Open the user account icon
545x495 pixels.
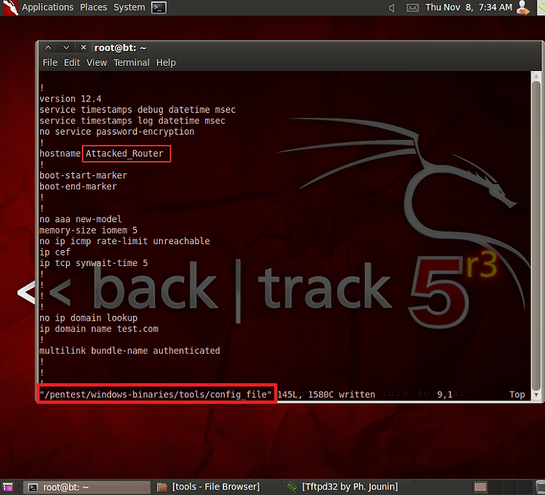pos(523,8)
